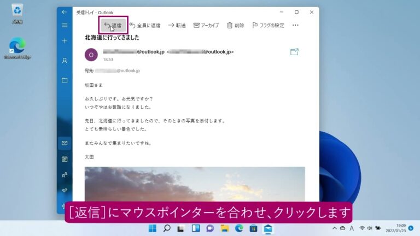
Task: Open Microsoft Store on taskbar
Action: tap(253, 228)
